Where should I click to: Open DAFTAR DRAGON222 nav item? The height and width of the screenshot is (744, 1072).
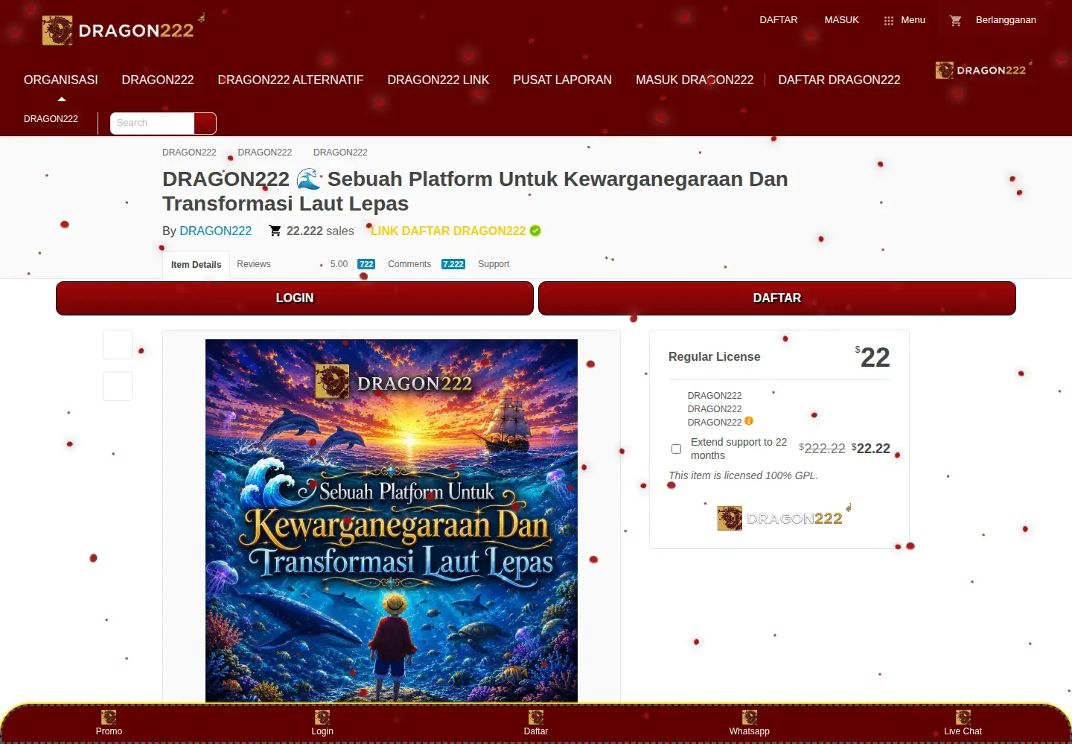(839, 80)
